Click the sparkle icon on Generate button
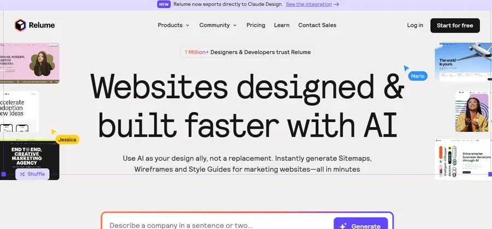This screenshot has width=492, height=229. (343, 226)
